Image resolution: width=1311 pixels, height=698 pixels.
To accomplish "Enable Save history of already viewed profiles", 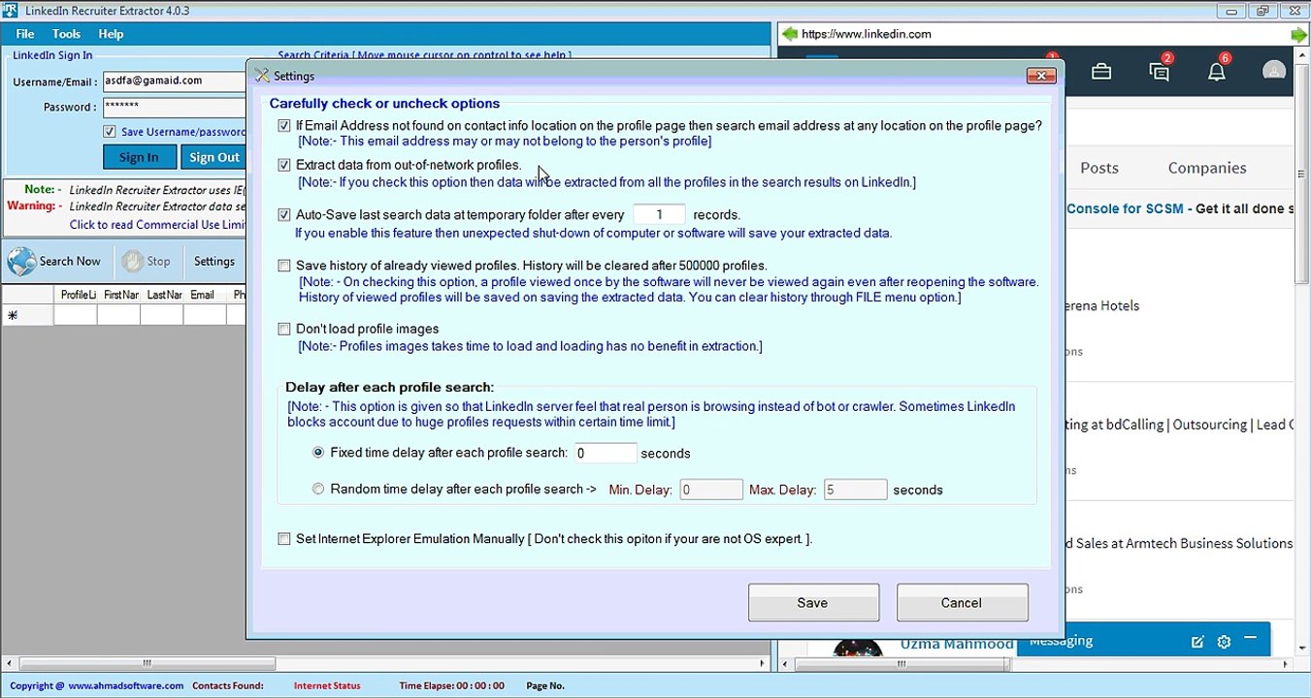I will pos(284,266).
